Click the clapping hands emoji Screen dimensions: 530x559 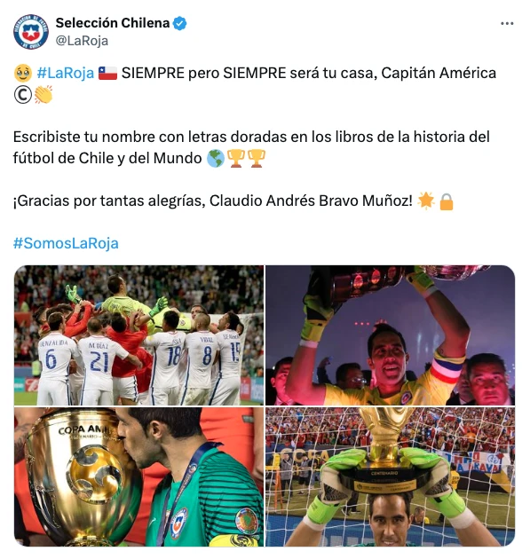click(44, 94)
